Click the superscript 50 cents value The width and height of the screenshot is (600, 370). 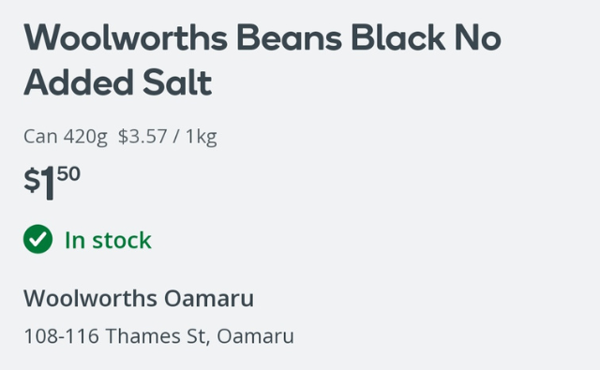coord(68,173)
